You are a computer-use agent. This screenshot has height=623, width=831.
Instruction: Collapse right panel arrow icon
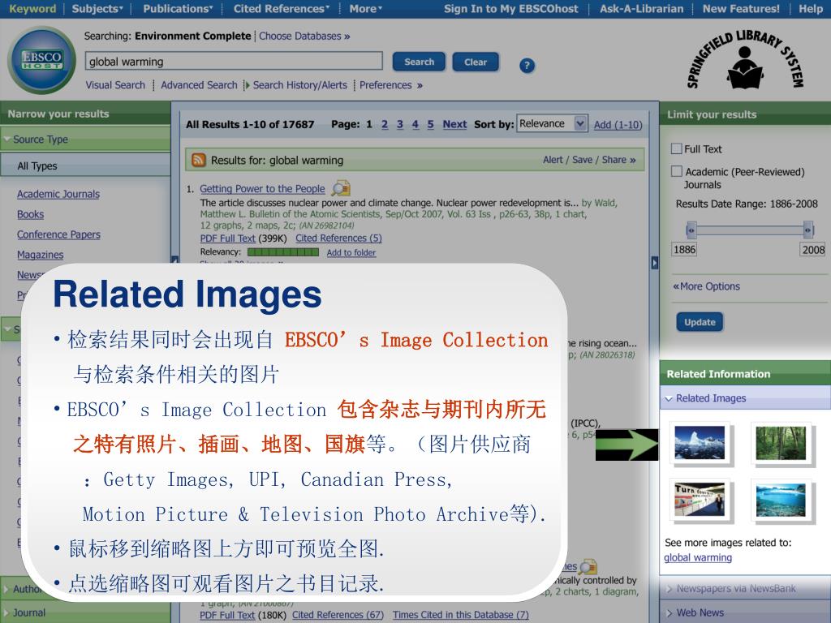click(655, 262)
